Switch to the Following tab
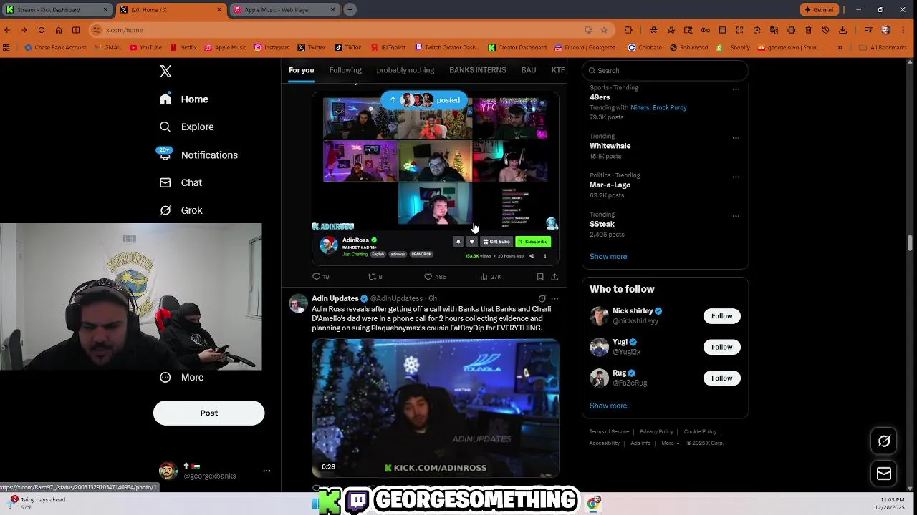Viewport: 917px width, 515px height. 345,70
